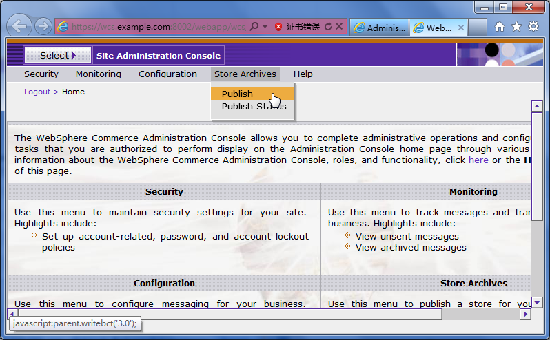The width and height of the screenshot is (550, 340).
Task: Click the diamond bullet beside View unsent messages
Action: click(x=347, y=235)
